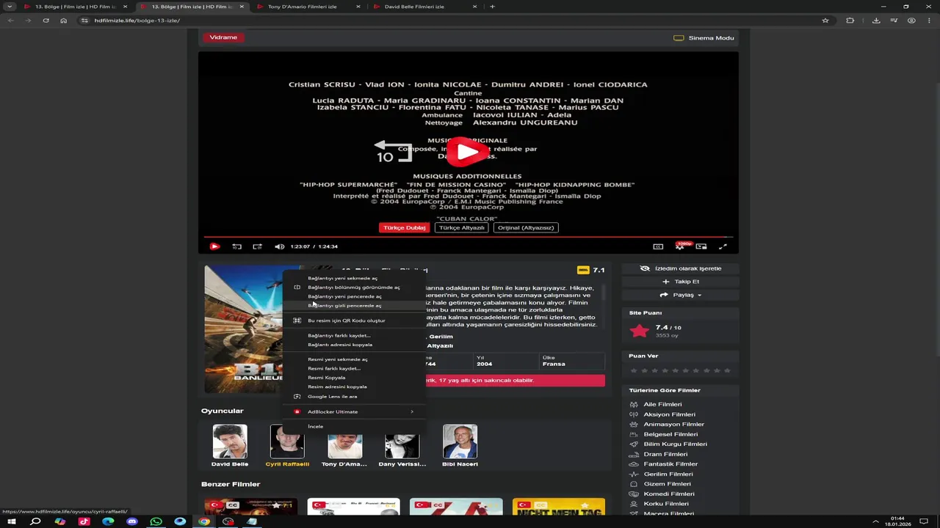This screenshot has width=940, height=528.
Task: Open Chrome downloads icon
Action: coord(876,21)
